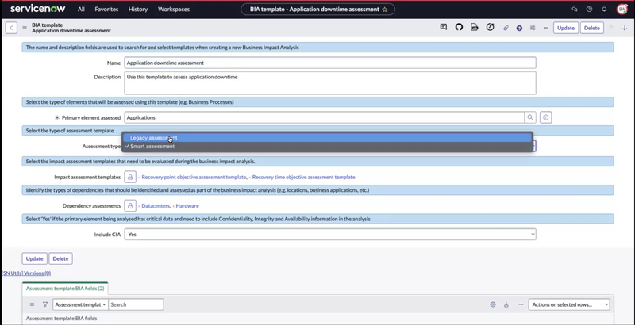Image resolution: width=635 pixels, height=325 pixels.
Task: Open the History menu
Action: (138, 9)
